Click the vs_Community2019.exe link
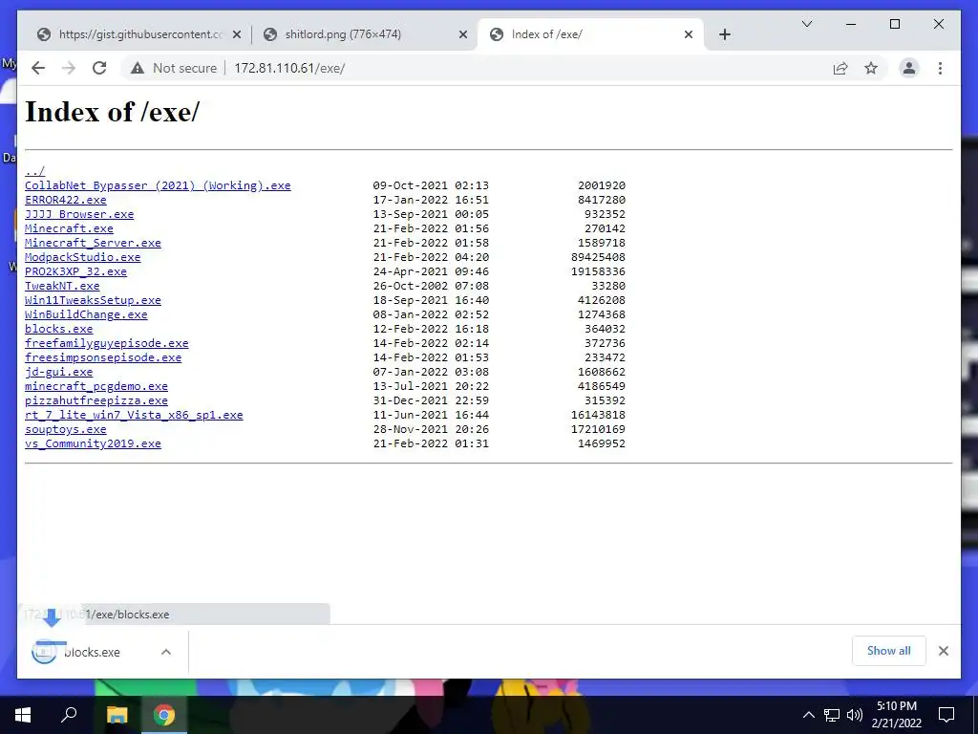Screen dimensions: 978x734 pyautogui.click(x=93, y=443)
